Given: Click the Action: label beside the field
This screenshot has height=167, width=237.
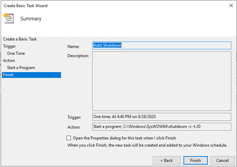Looking at the screenshot, I should tap(74, 127).
